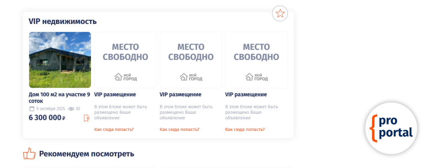Click the thumbs-up icon by Рекомендуем посмотреть

pos(29,154)
